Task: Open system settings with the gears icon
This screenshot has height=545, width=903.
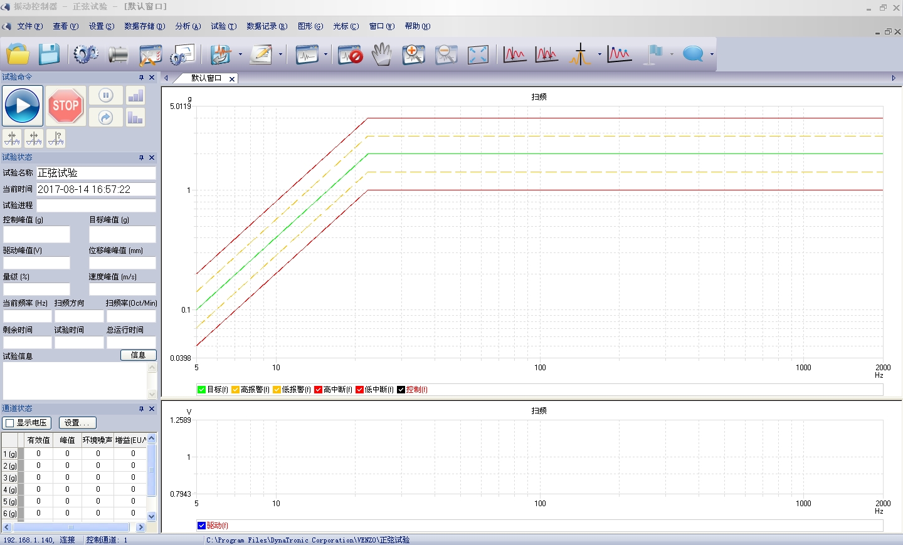Action: tap(86, 54)
